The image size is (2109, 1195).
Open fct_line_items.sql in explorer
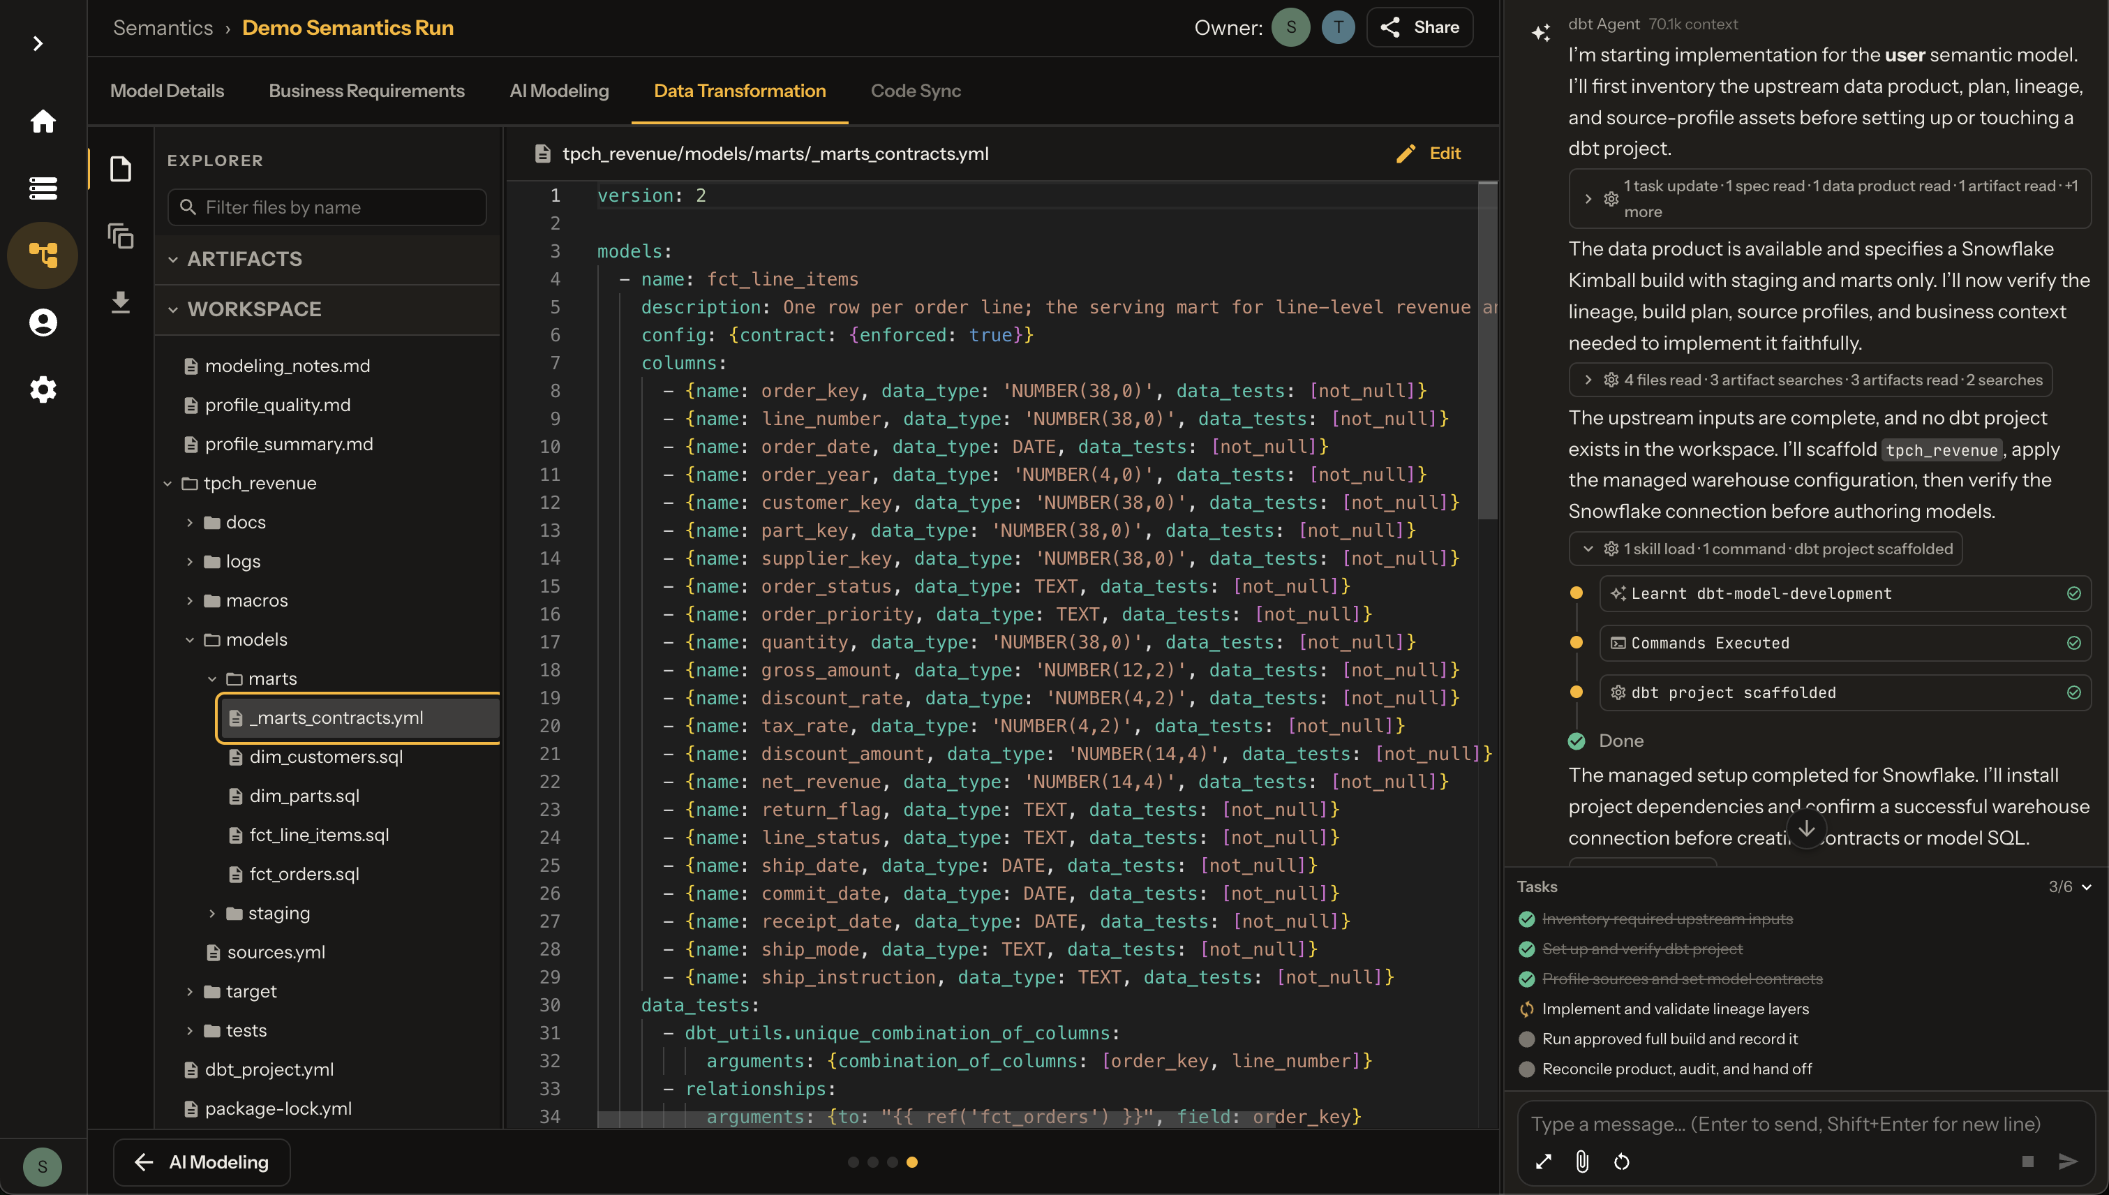319,835
